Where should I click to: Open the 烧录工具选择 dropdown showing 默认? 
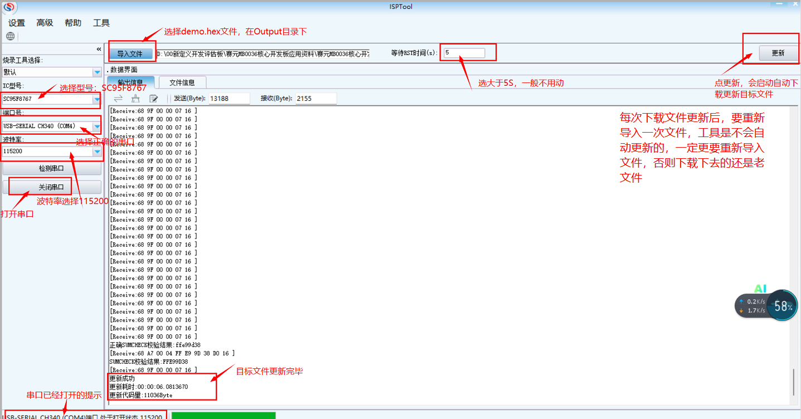[x=51, y=72]
